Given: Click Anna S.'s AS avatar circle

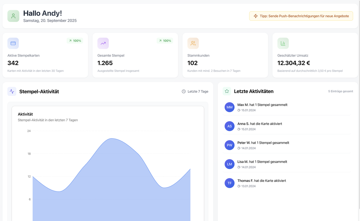Looking at the screenshot, I should tap(229, 126).
